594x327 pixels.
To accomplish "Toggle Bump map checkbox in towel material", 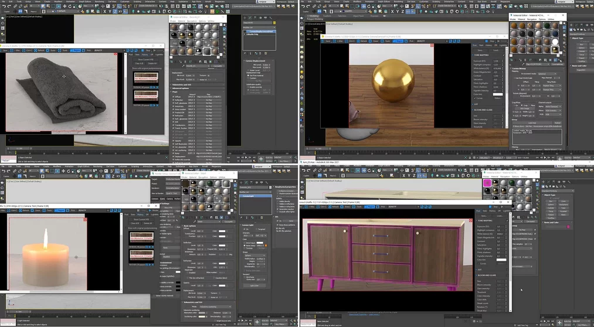I will tap(173, 154).
